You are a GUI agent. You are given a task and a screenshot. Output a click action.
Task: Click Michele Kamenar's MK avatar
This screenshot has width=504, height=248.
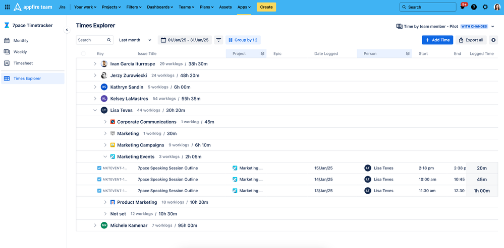tap(104, 225)
